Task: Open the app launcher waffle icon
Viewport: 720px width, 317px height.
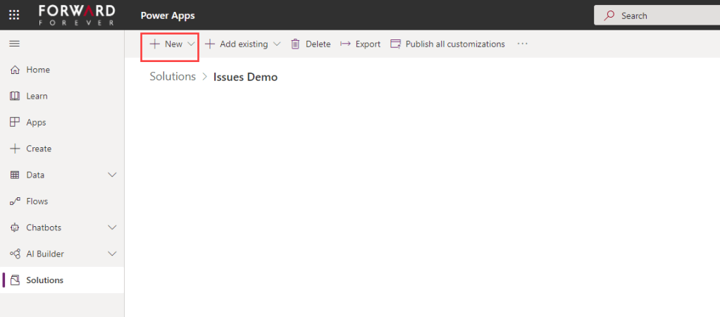Action: [x=14, y=15]
